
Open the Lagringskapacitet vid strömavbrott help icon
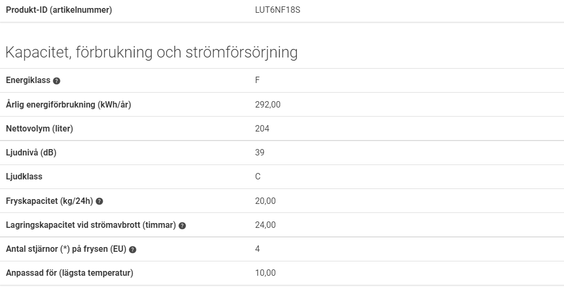(x=182, y=226)
